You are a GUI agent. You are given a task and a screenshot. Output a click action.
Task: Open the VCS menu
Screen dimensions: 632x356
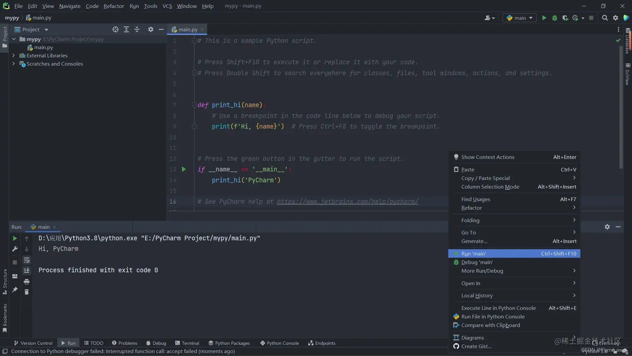pos(167,6)
